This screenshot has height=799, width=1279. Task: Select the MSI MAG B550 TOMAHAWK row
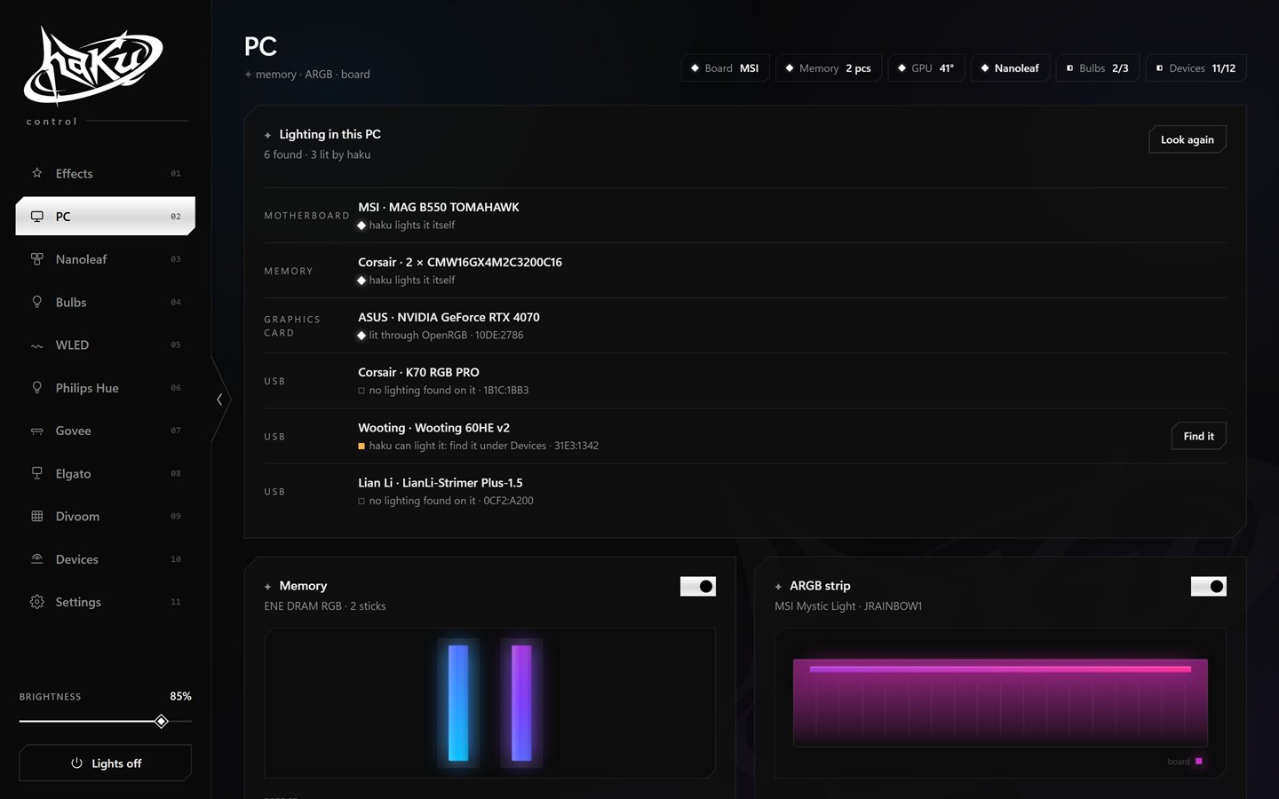pyautogui.click(x=745, y=216)
